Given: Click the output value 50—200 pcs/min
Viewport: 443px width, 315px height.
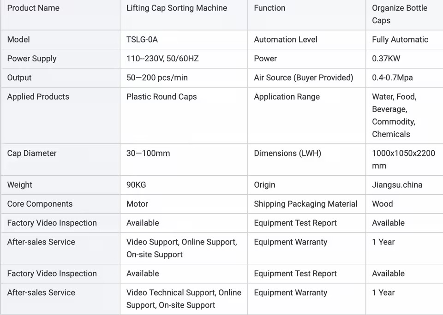Looking at the screenshot, I should [x=157, y=77].
